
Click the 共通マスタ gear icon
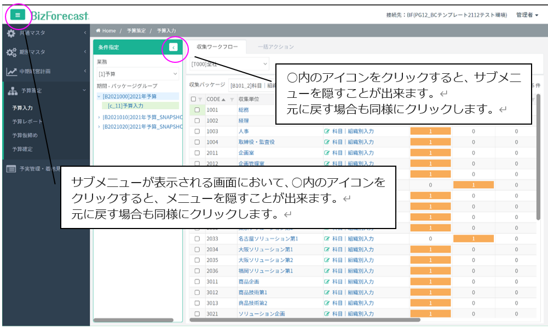tap(11, 33)
